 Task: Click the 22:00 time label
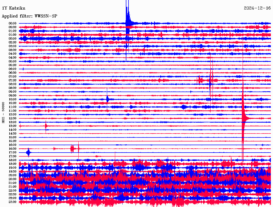[13, 191]
